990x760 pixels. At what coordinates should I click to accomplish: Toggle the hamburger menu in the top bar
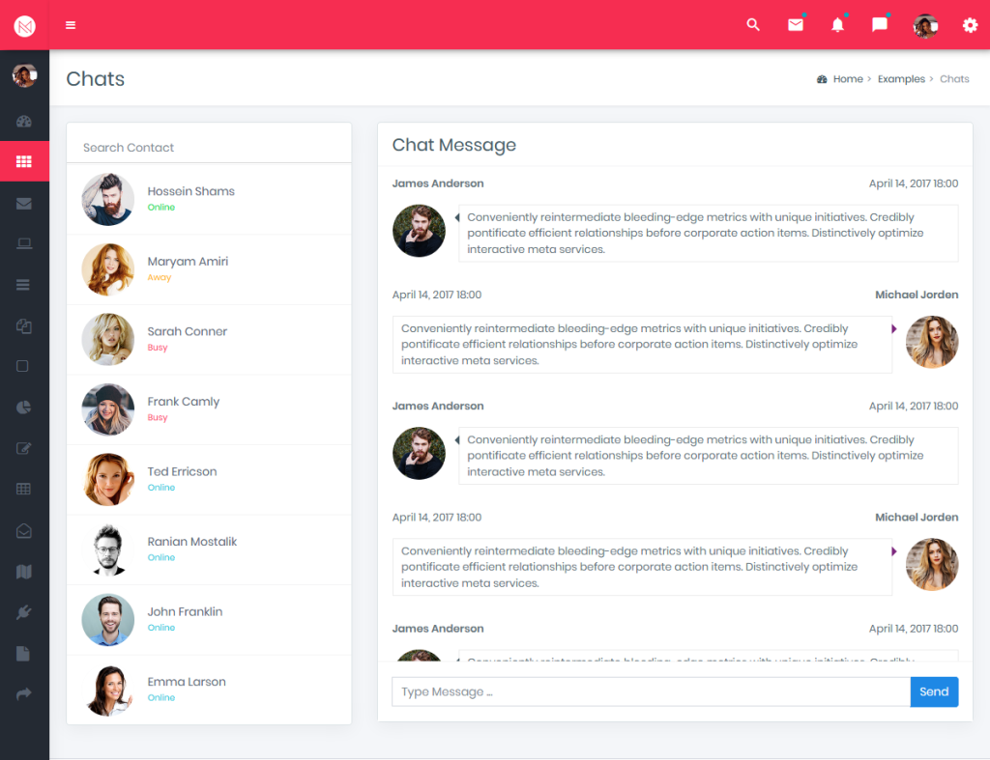click(70, 25)
